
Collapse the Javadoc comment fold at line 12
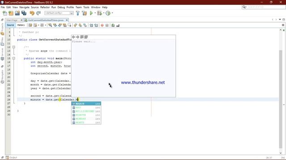click(14, 47)
